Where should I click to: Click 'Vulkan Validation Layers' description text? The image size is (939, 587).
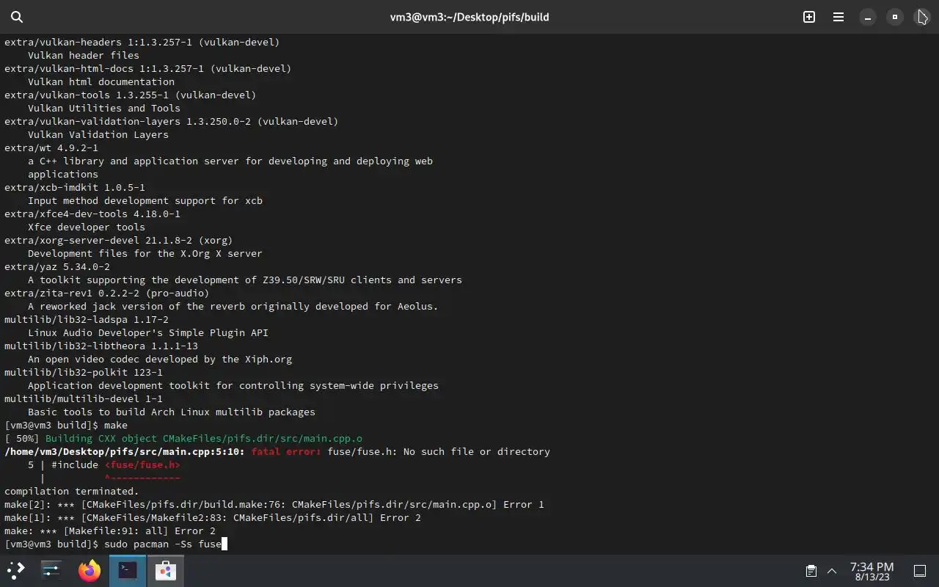pos(98,134)
